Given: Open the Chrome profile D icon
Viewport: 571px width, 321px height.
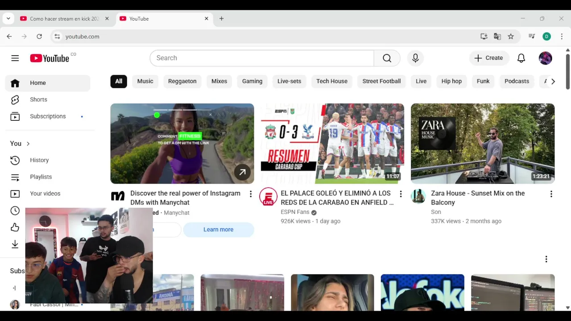Looking at the screenshot, I should point(546,37).
